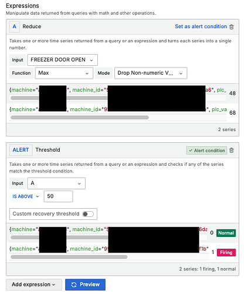The width and height of the screenshot is (245, 294).
Task: Click the threshold value field showing 50
Action: [59, 196]
